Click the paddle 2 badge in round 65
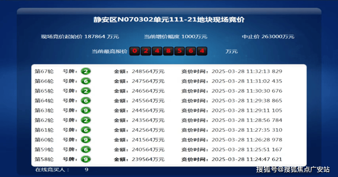Viewport: 338px width, 177px height. click(x=85, y=91)
